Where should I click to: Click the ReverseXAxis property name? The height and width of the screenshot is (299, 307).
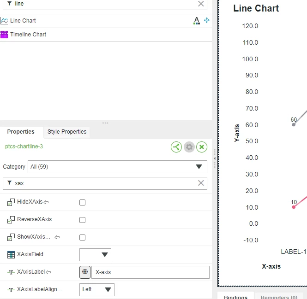35,219
